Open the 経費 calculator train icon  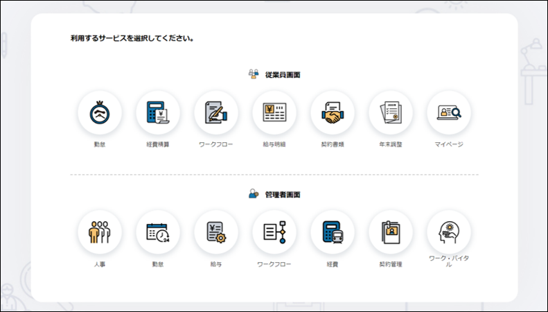(x=333, y=232)
